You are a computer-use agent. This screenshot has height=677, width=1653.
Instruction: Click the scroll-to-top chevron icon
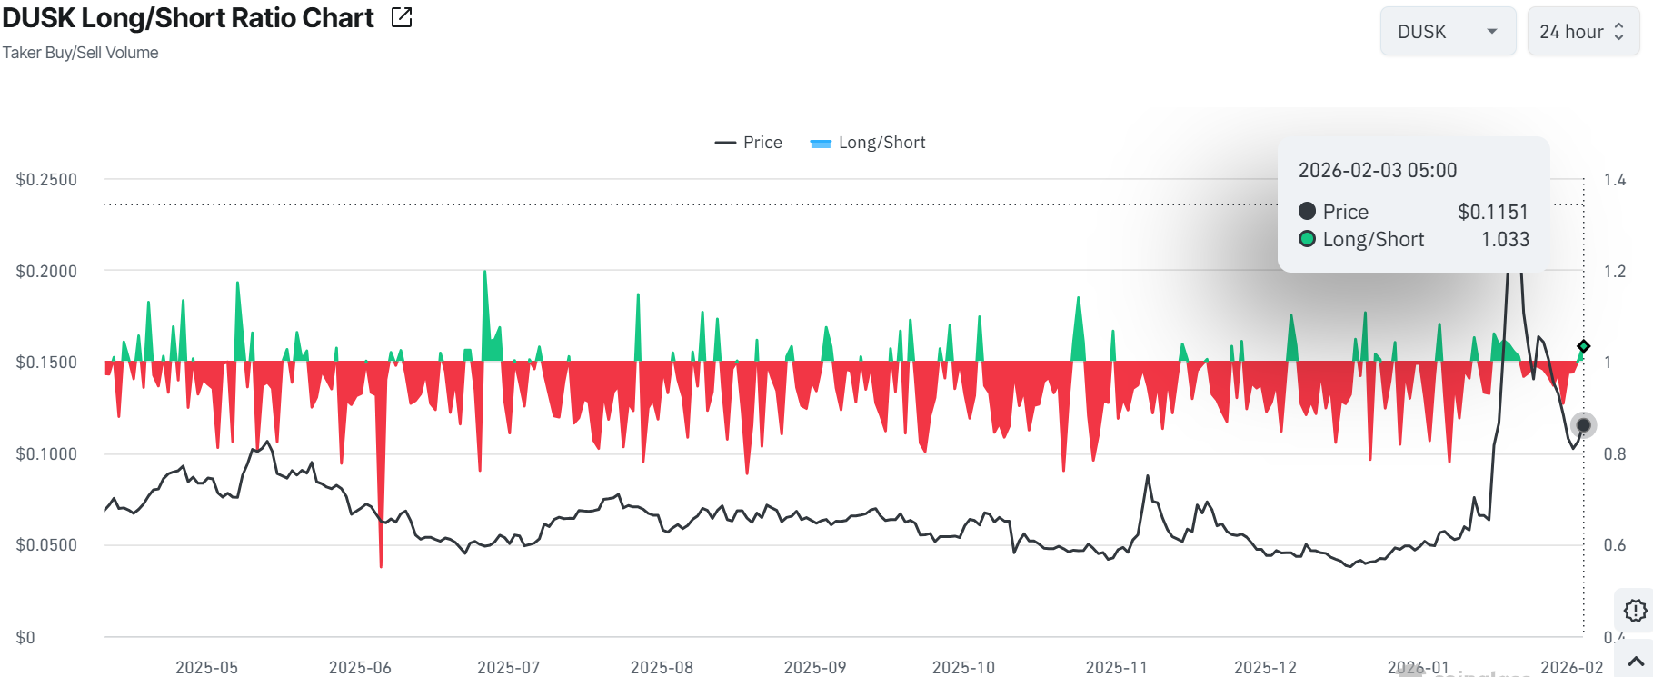tap(1636, 662)
